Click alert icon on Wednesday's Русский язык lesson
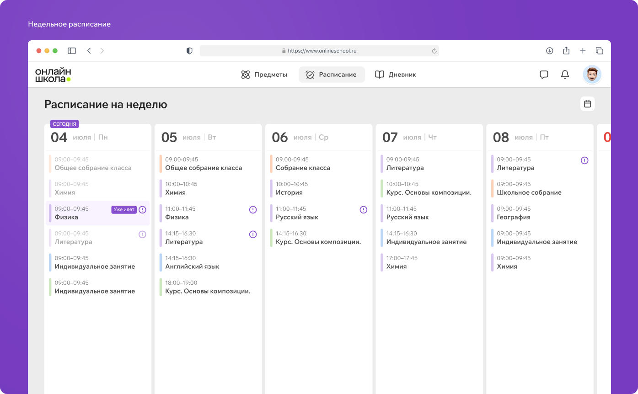This screenshot has width=638, height=394. (x=364, y=210)
